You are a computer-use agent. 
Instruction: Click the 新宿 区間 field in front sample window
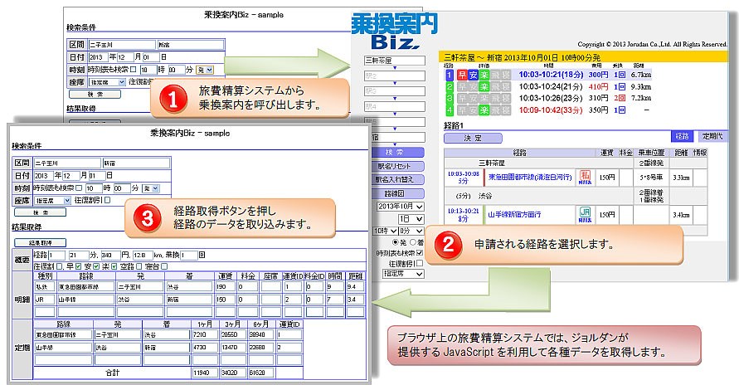click(136, 163)
